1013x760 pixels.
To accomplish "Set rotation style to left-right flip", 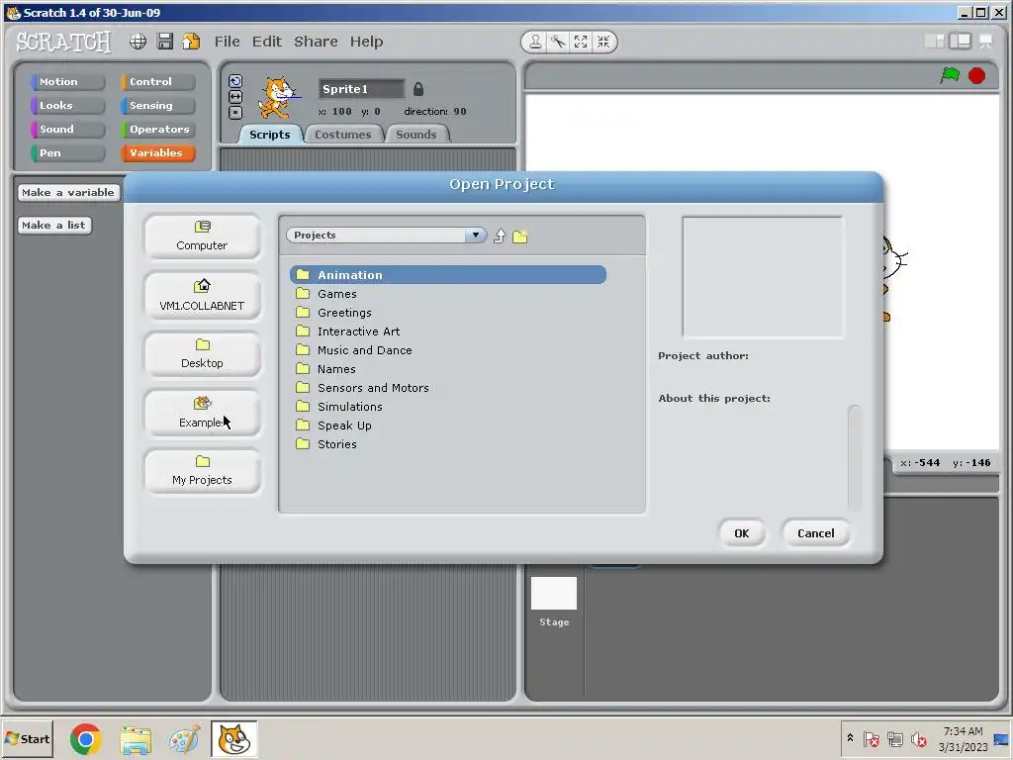I will click(235, 97).
